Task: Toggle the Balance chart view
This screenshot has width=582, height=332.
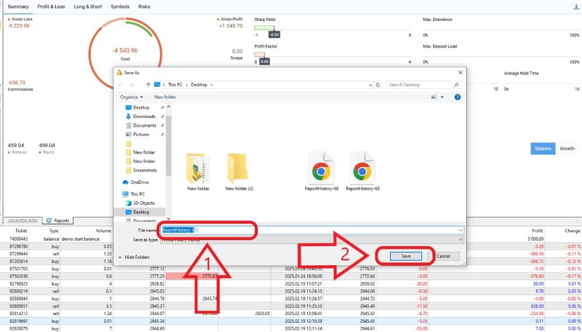Action: [542, 149]
